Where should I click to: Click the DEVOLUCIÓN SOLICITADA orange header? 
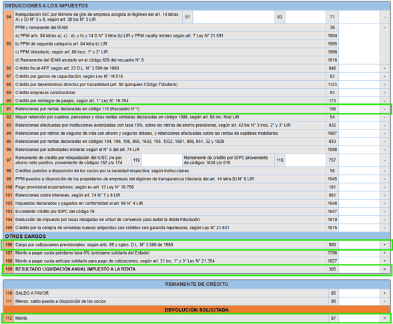click(196, 310)
